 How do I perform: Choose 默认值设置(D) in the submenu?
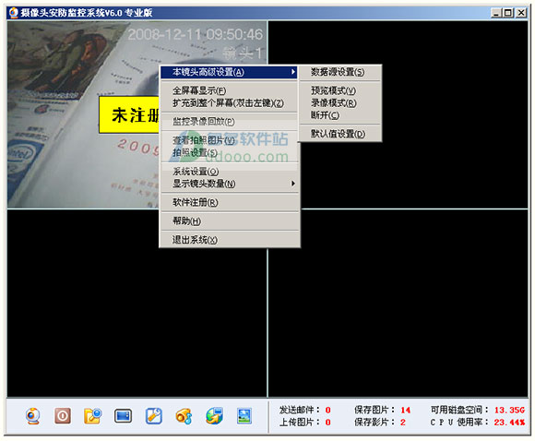339,134
